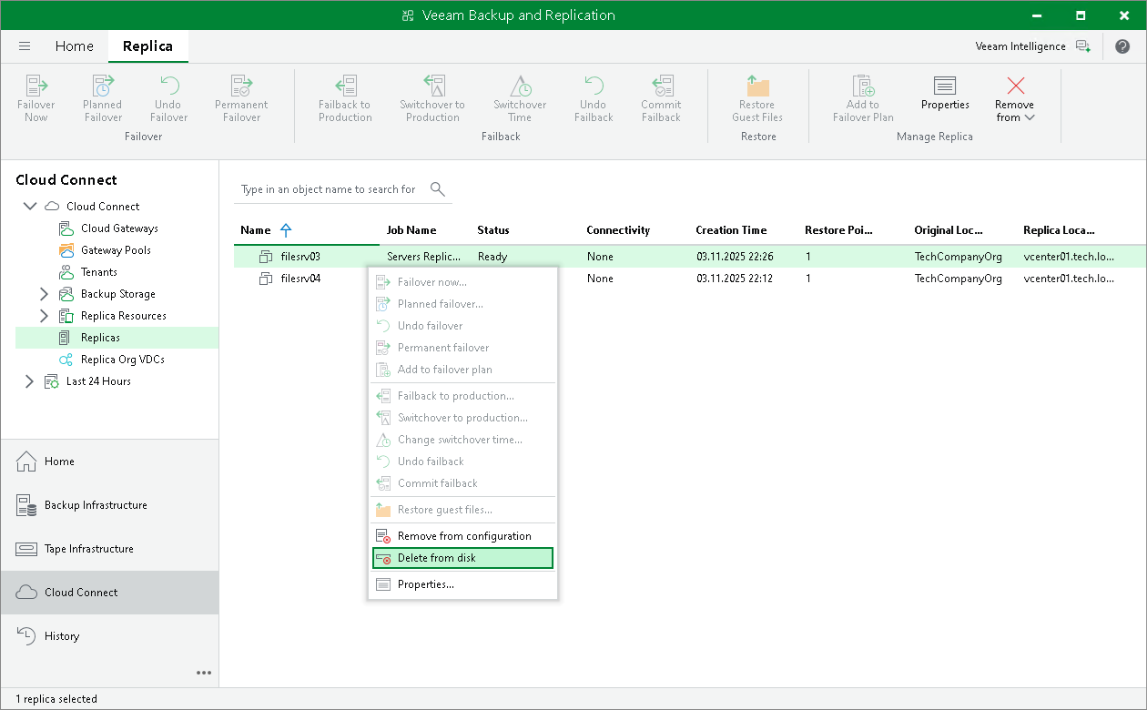This screenshot has width=1147, height=710.
Task: Click Failback to production... menu entry
Action: click(462, 396)
